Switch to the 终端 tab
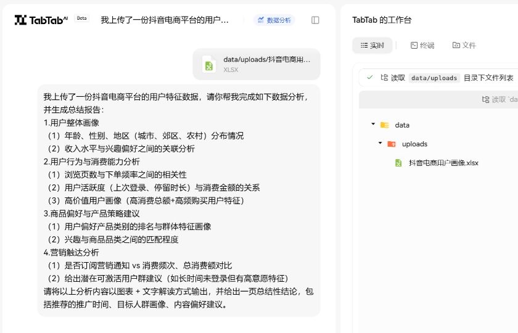 pos(422,45)
